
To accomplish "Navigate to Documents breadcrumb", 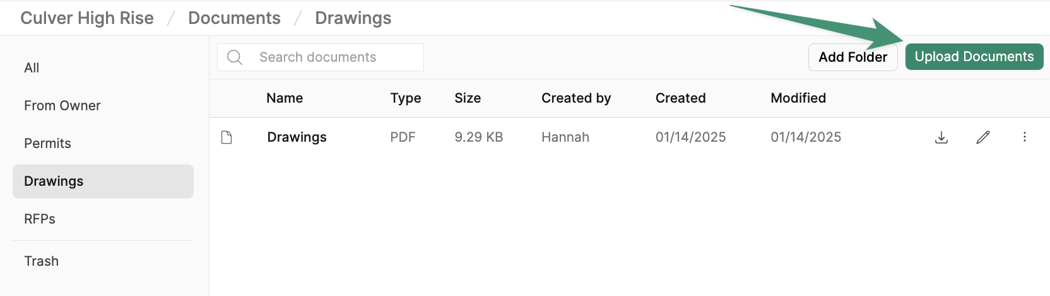I will tap(234, 18).
